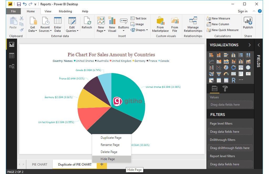Open the Help ribbon tab

(x=85, y=11)
